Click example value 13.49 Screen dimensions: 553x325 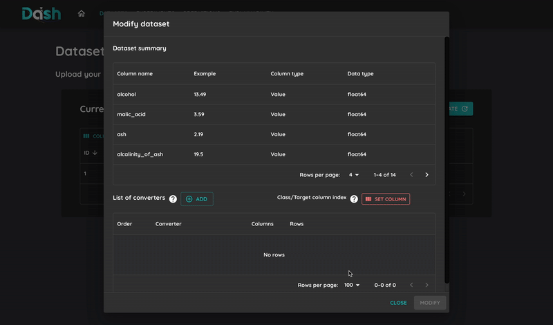pos(200,94)
